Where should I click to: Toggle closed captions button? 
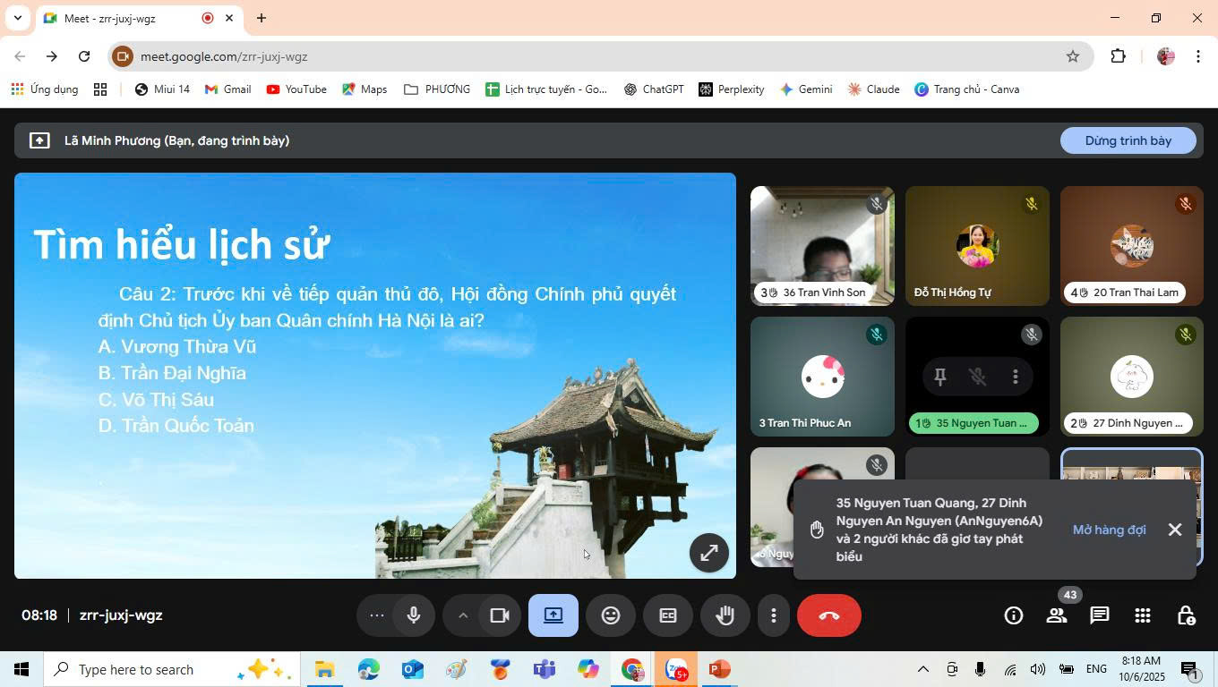[x=667, y=615]
